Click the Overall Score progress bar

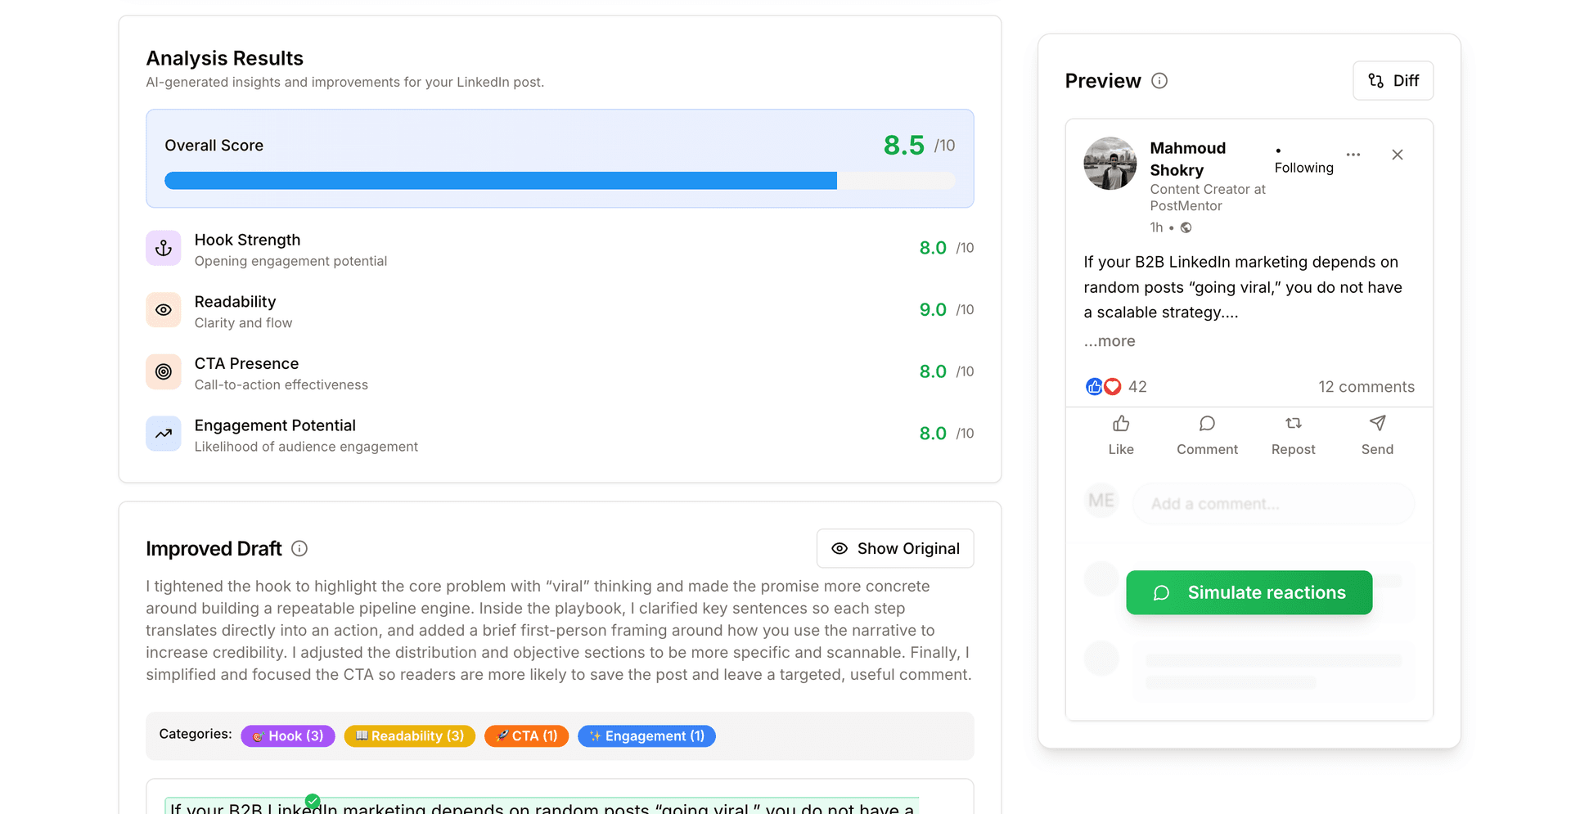[x=560, y=181]
